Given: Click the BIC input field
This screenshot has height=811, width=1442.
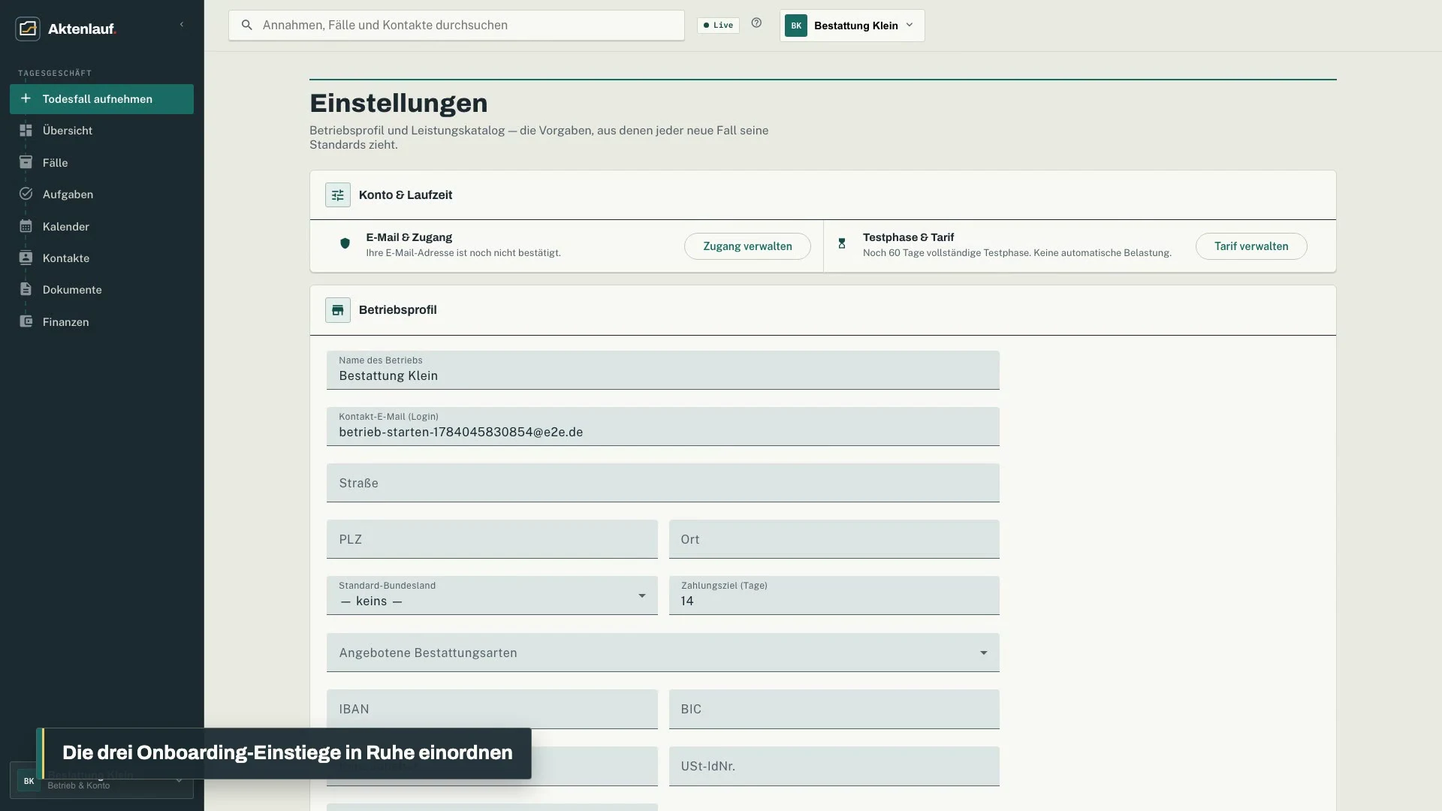Looking at the screenshot, I should coord(834,709).
